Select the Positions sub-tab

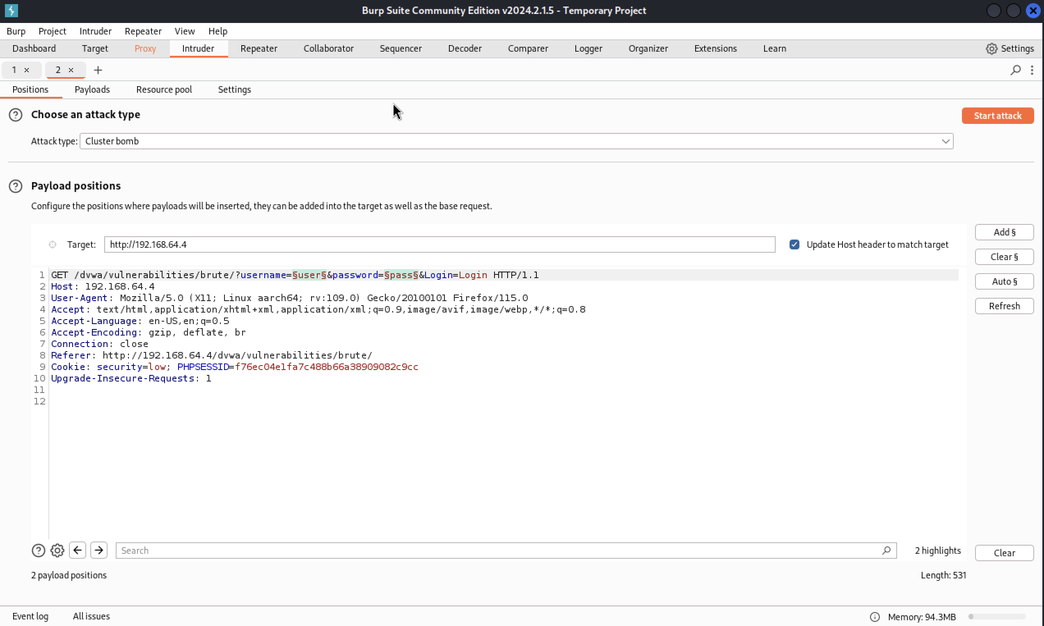click(x=30, y=89)
